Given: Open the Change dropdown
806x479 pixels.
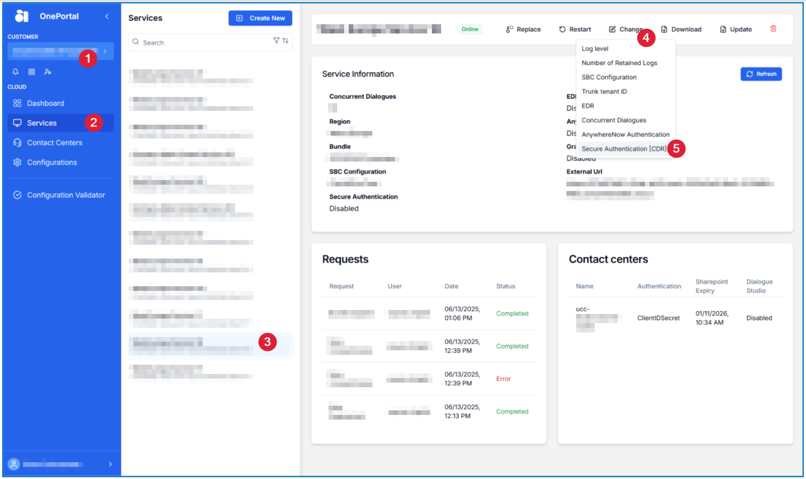Looking at the screenshot, I should point(626,29).
